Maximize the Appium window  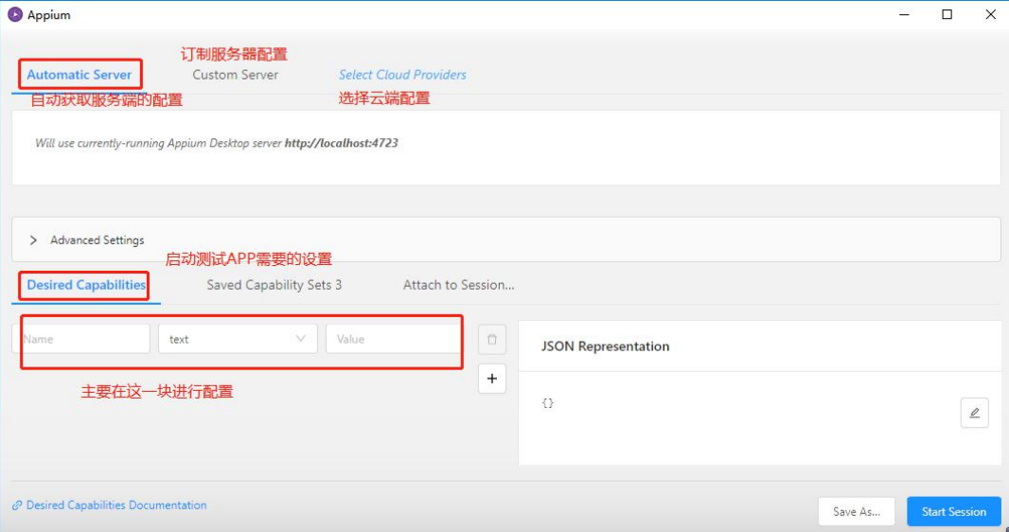click(x=947, y=15)
